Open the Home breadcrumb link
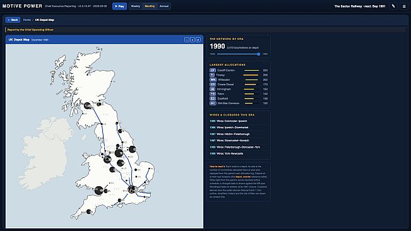The image size is (411, 231). pyautogui.click(x=27, y=20)
